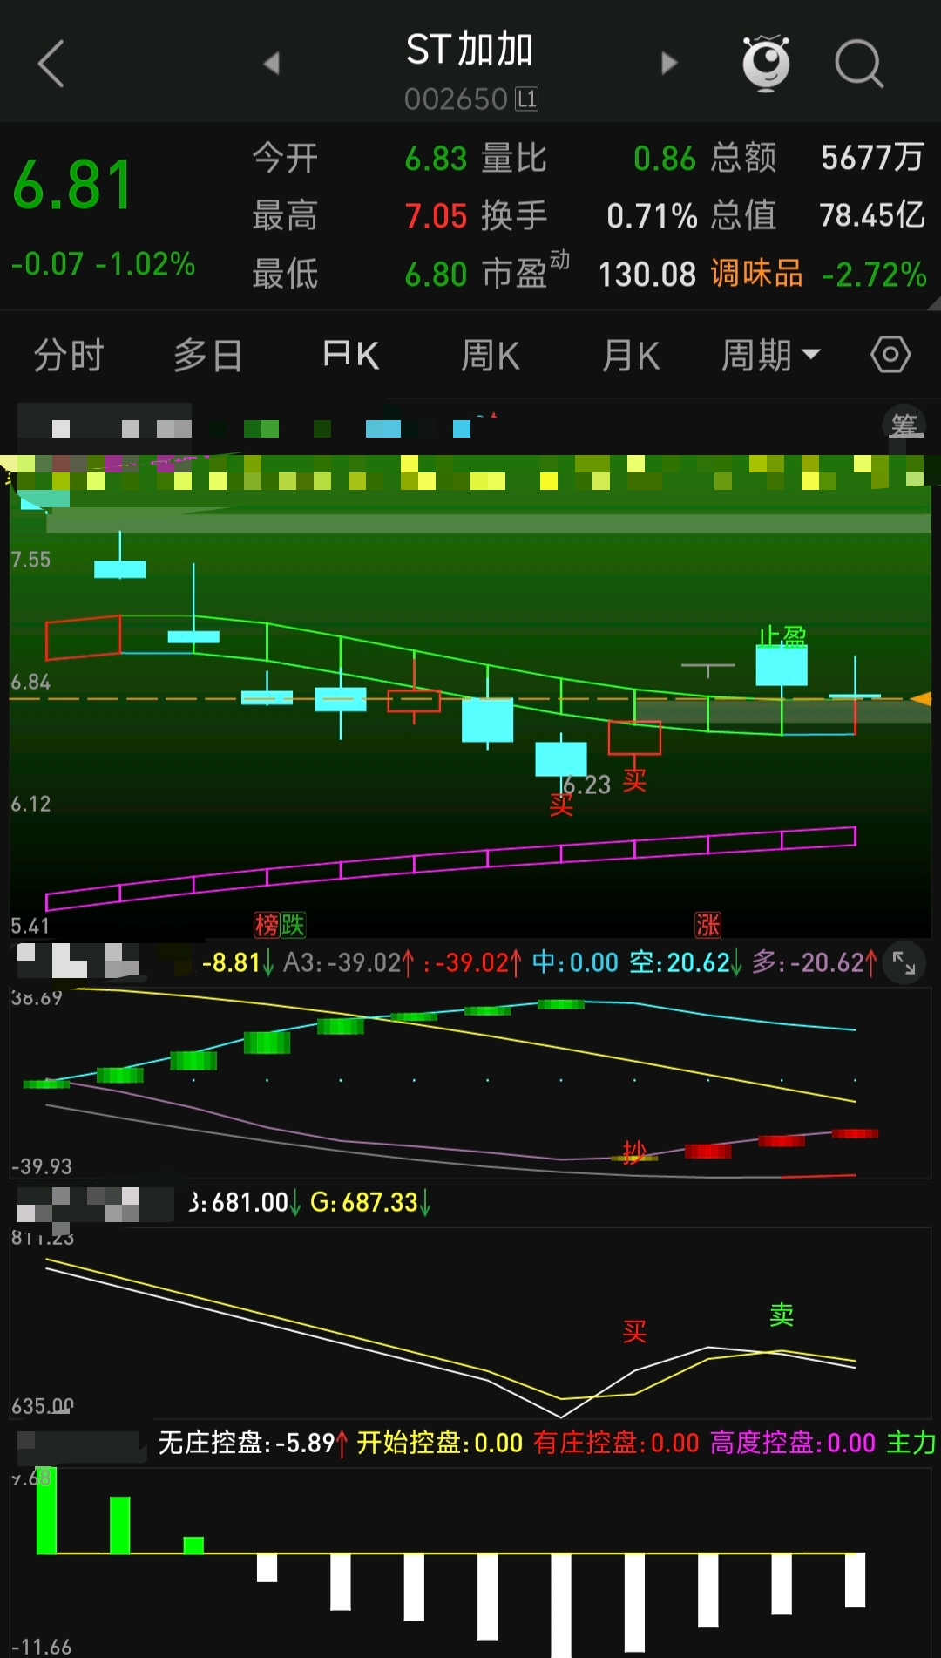Go to next stock arrow
Screen dimensions: 941x1658
pyautogui.click(x=668, y=63)
